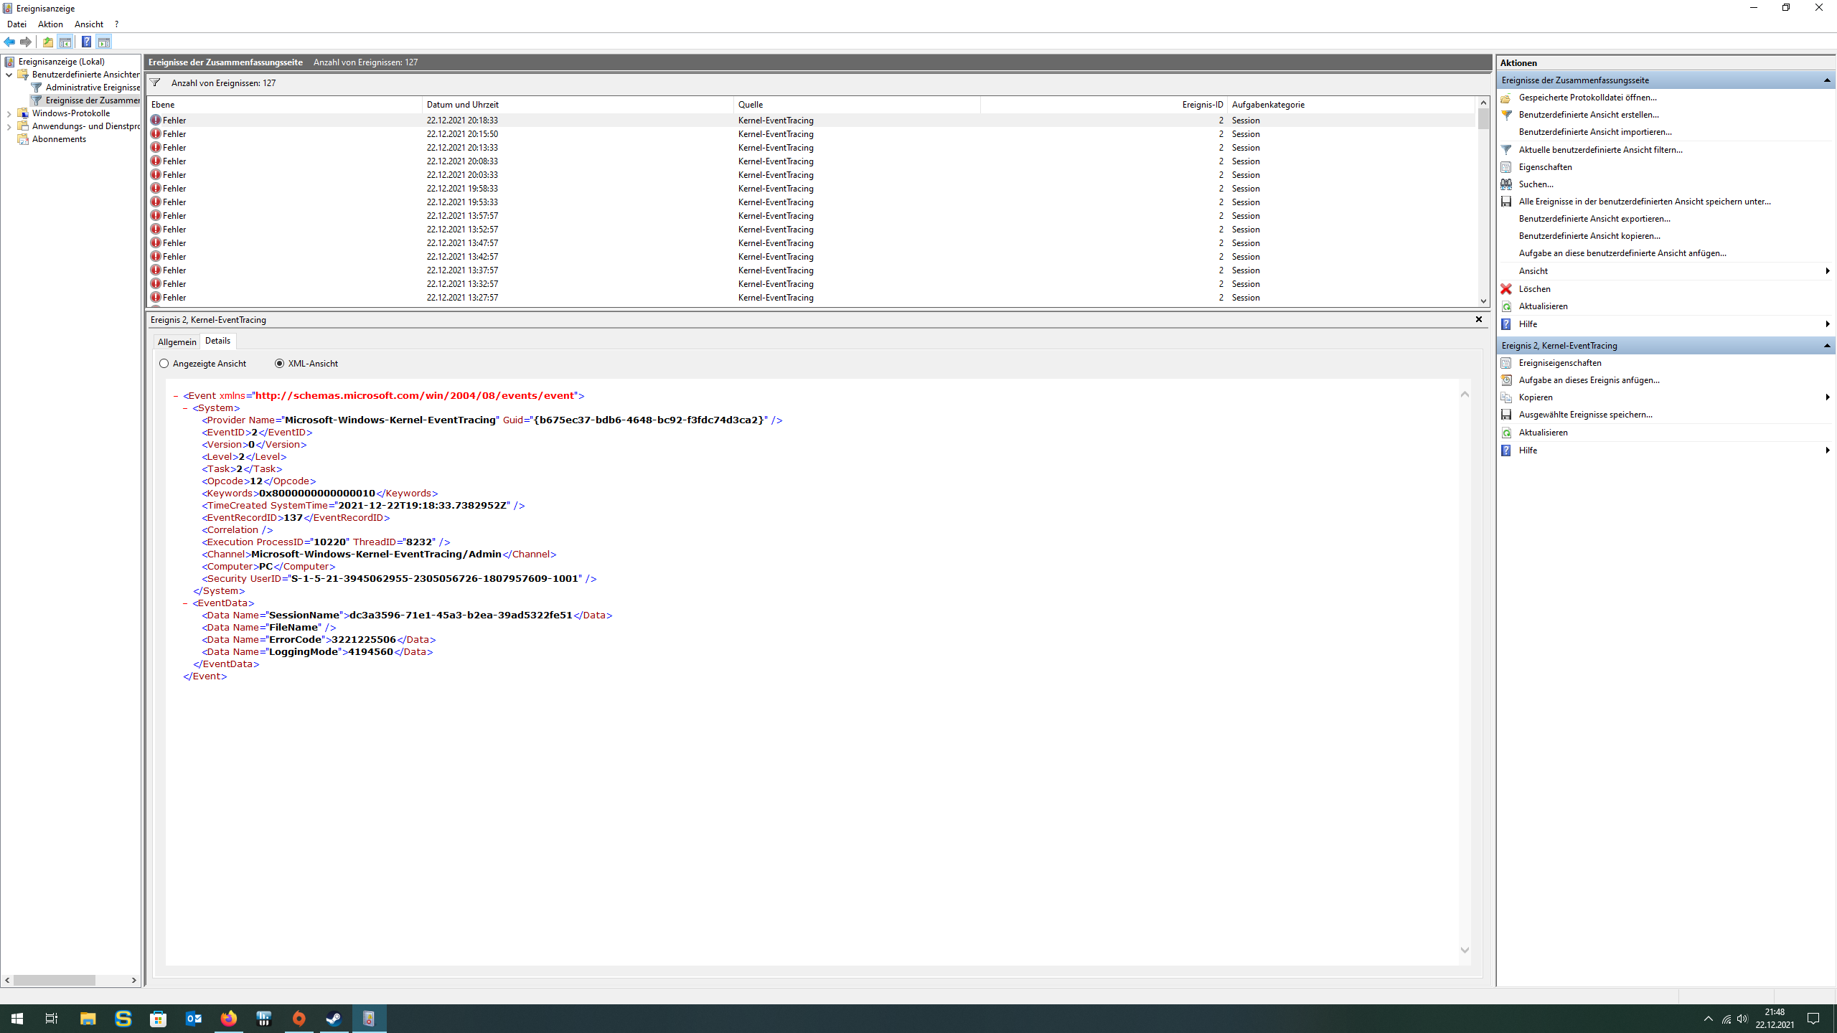This screenshot has width=1837, height=1033.
Task: Click Benutzerdefinierte Ansicht erstellen link
Action: coord(1588,115)
